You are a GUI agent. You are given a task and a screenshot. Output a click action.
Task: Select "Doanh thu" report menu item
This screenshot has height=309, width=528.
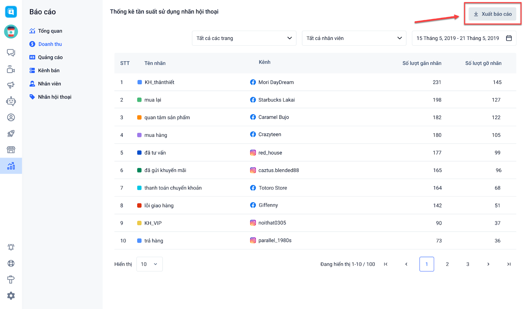(50, 44)
